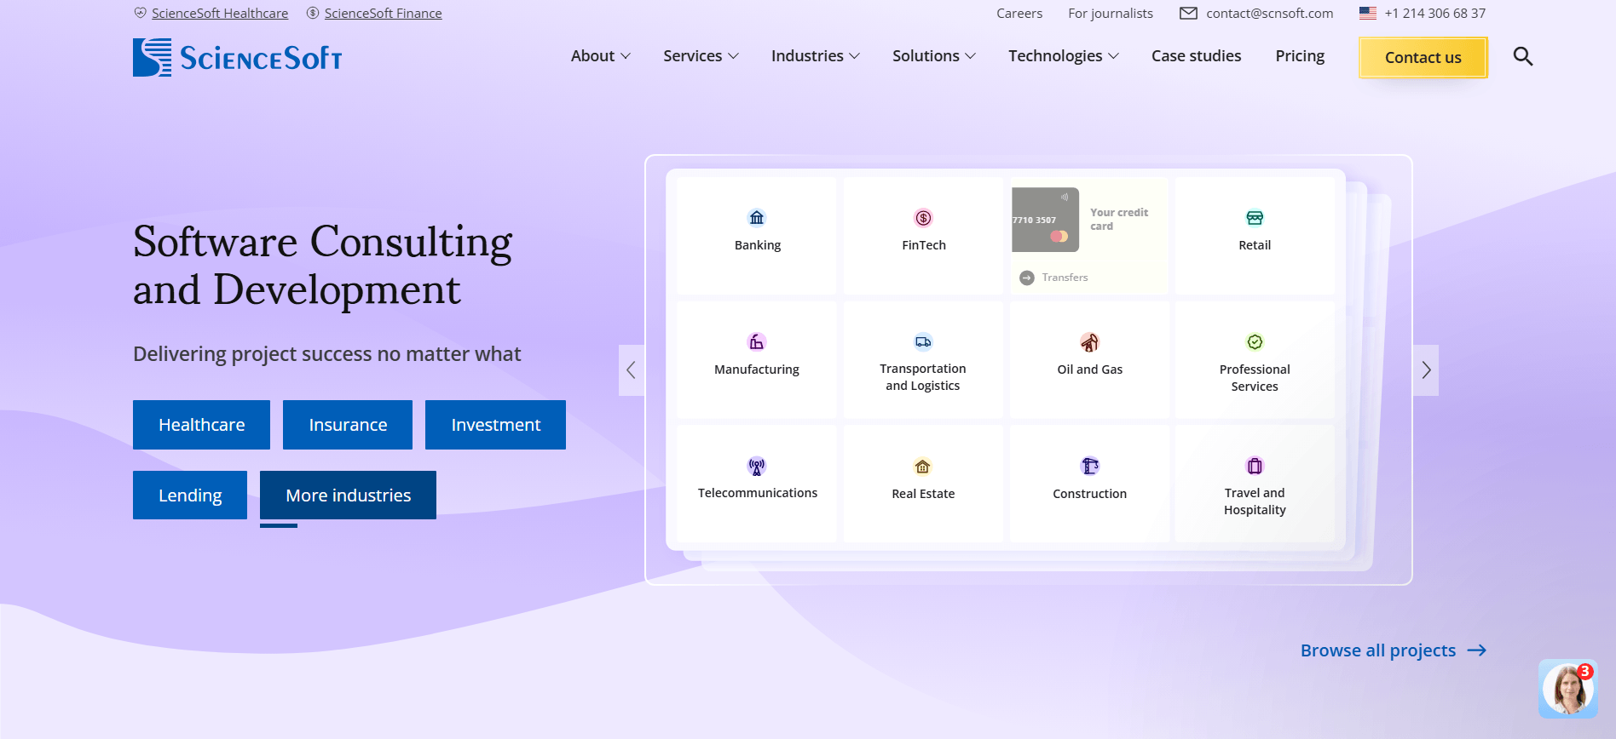Click the 'Your credit card' text
Screen dimensions: 1616x739
point(1119,220)
